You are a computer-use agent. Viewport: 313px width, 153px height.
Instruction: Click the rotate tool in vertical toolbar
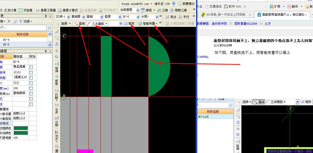57,57
